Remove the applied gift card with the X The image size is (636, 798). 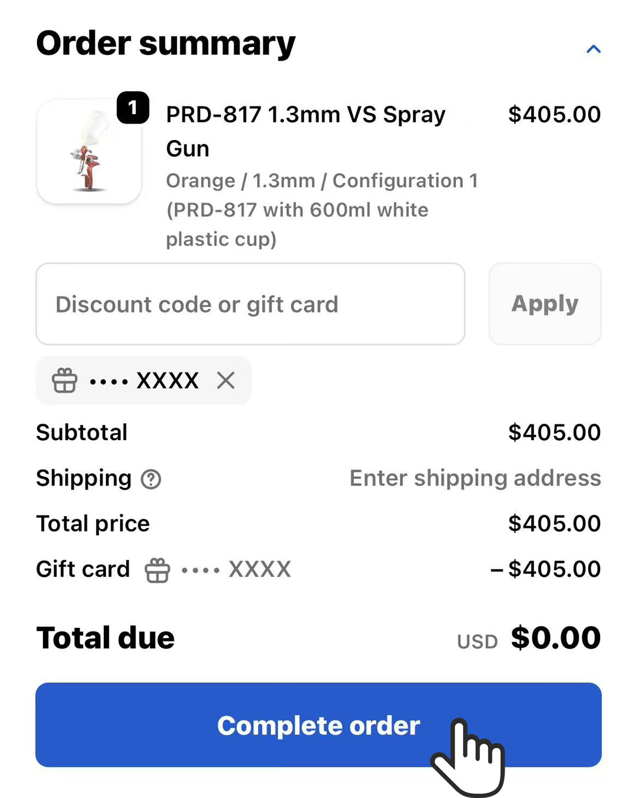[226, 381]
